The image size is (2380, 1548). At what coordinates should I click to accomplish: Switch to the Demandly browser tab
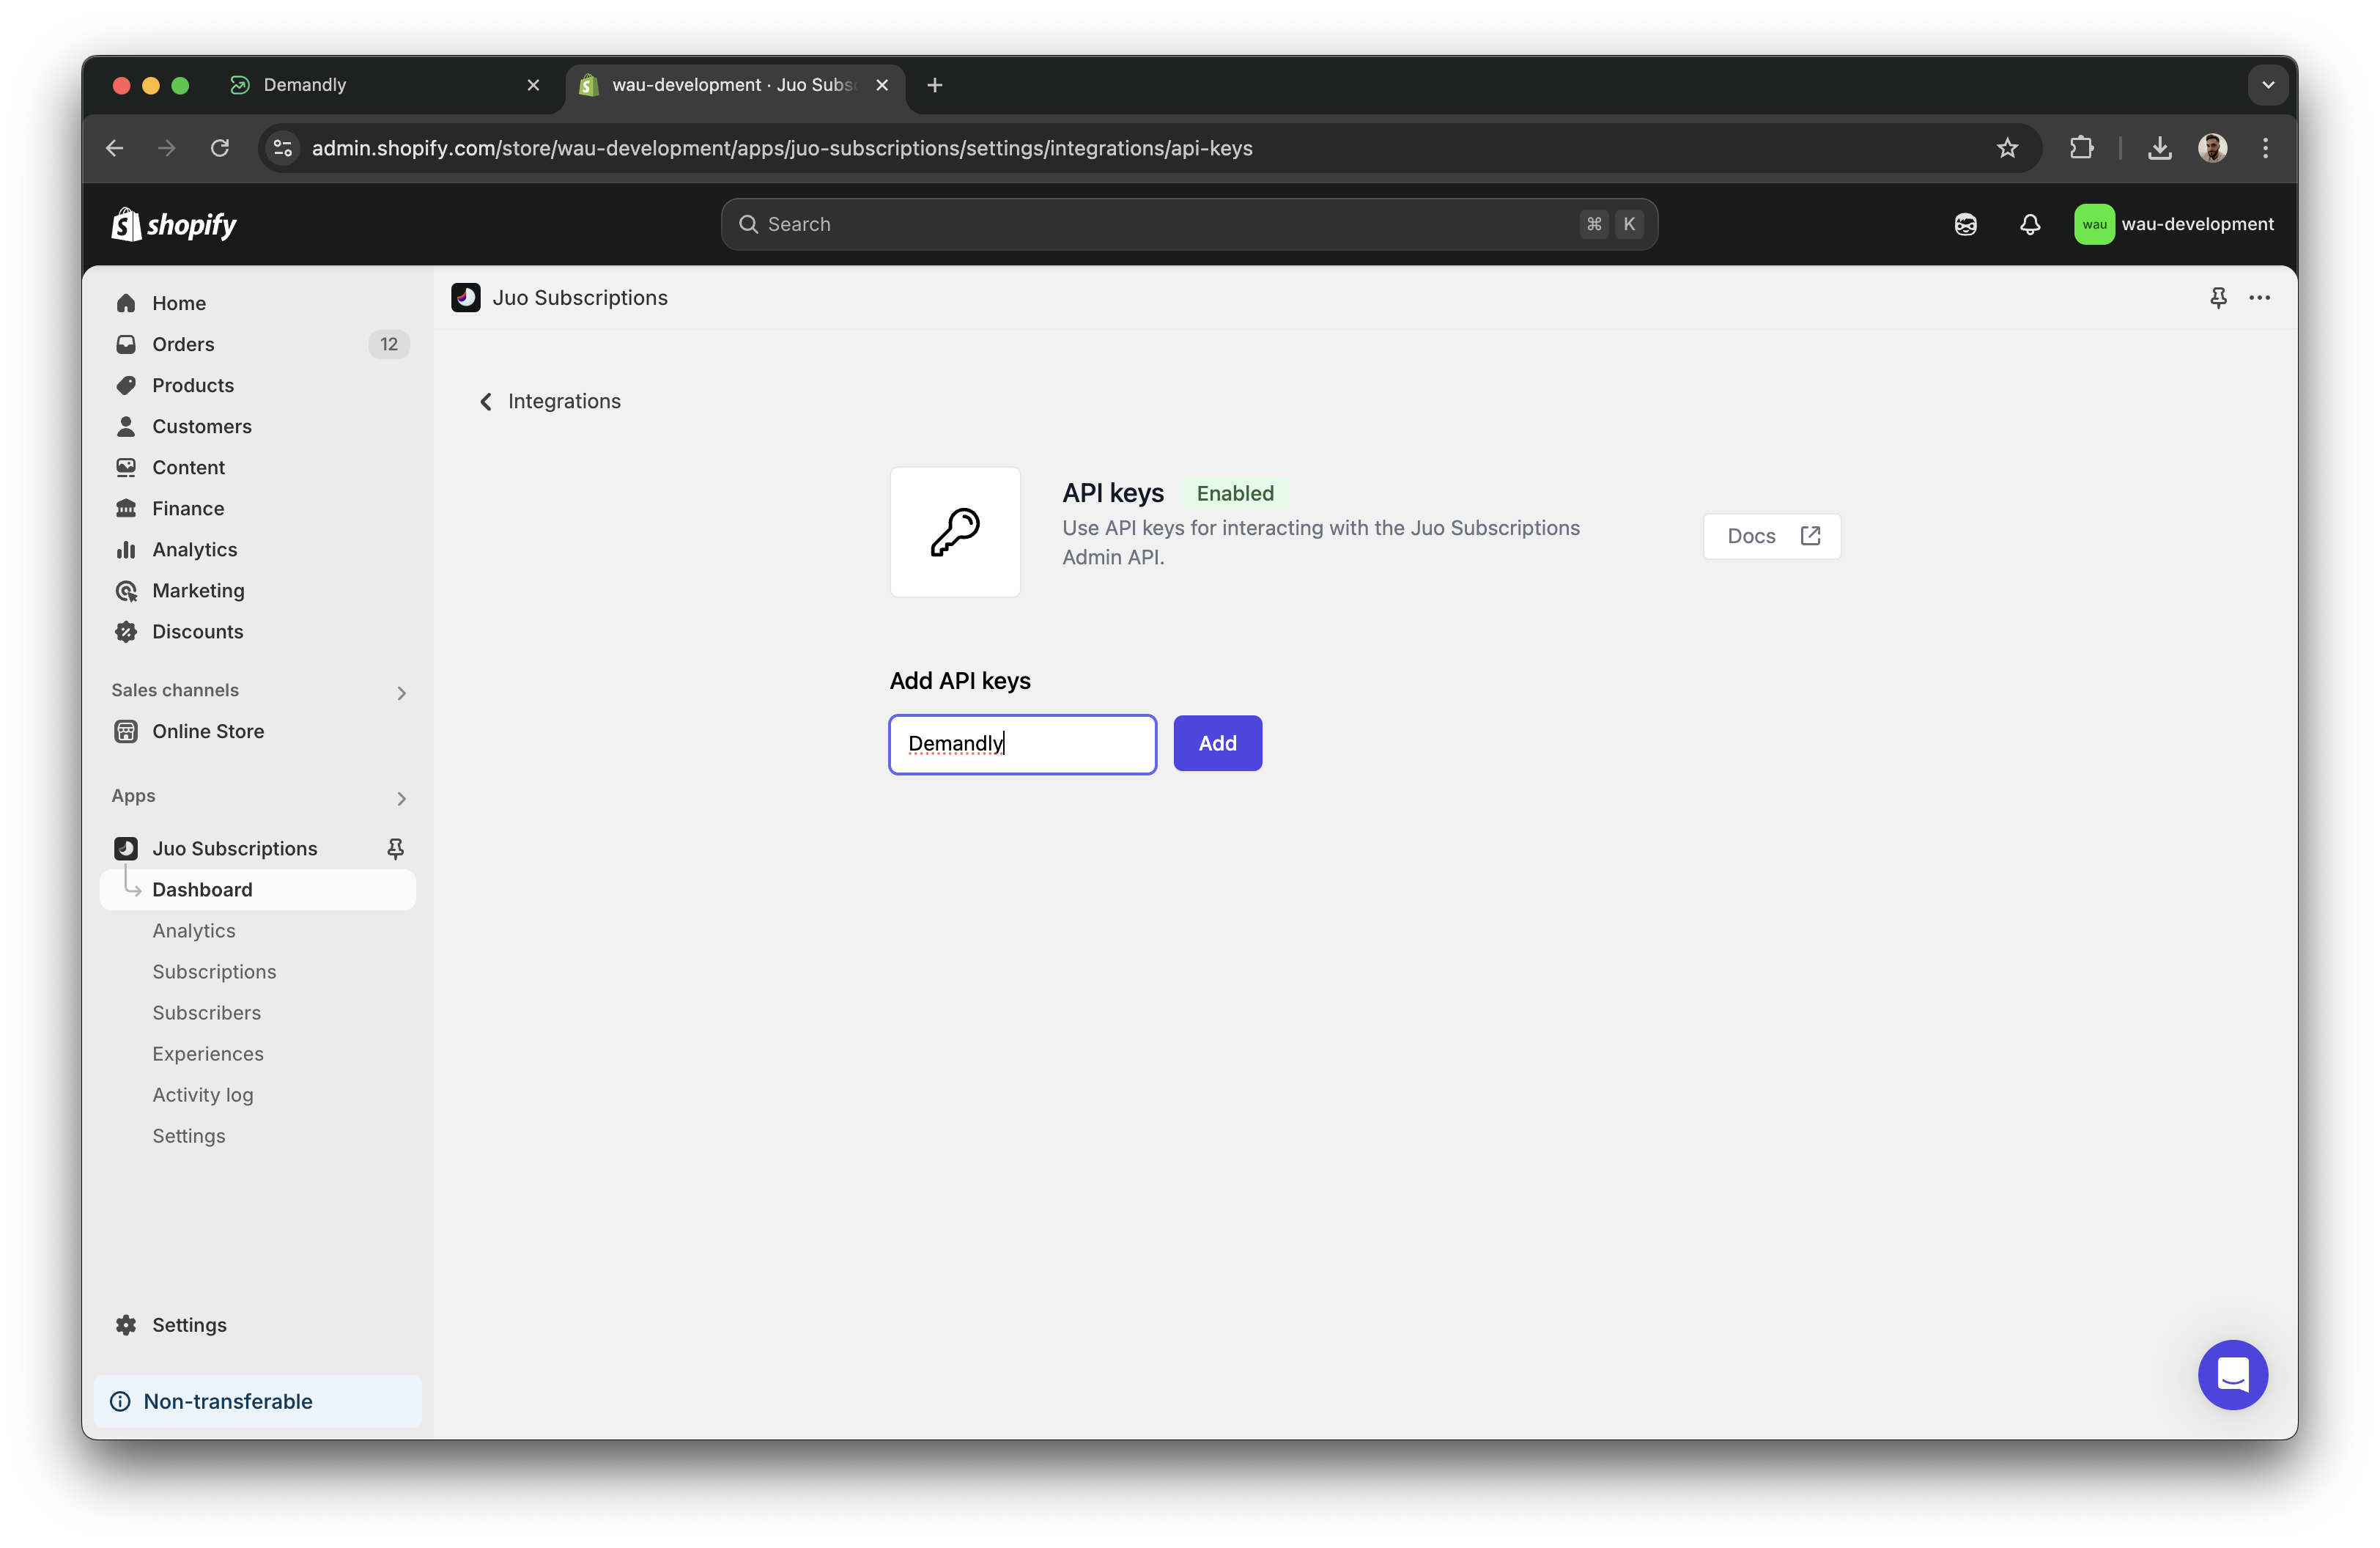tap(306, 85)
